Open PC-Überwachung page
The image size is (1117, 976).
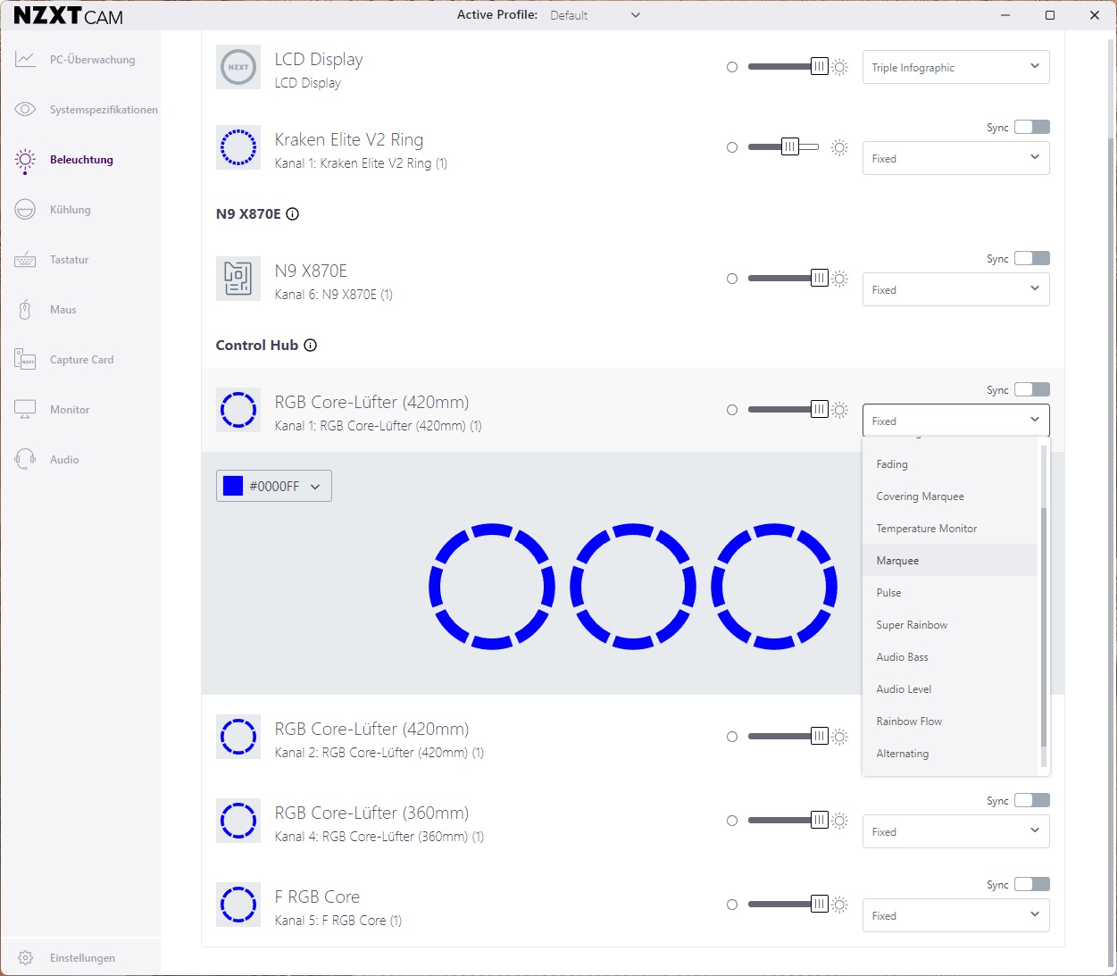(x=80, y=60)
